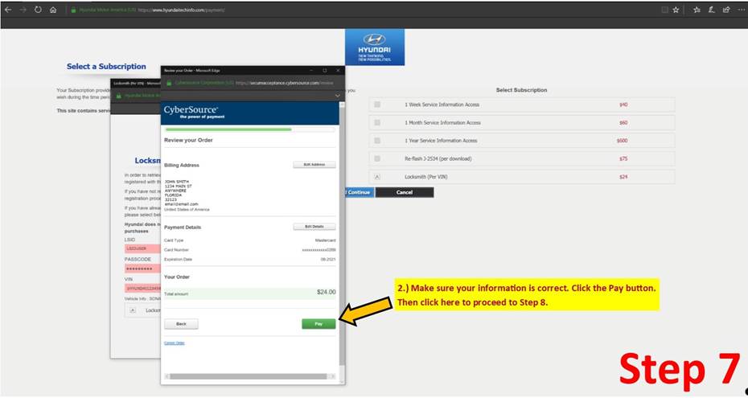Toggle the Locksmith (Per VIN) subscription checkbox
The width and height of the screenshot is (748, 398).
[377, 177]
